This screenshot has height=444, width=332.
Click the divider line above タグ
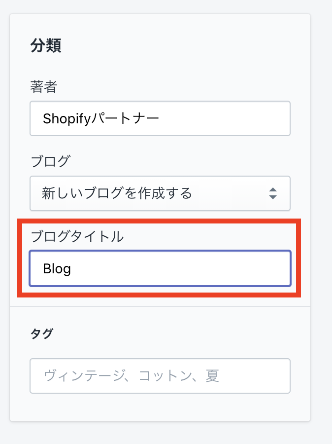pos(160,306)
